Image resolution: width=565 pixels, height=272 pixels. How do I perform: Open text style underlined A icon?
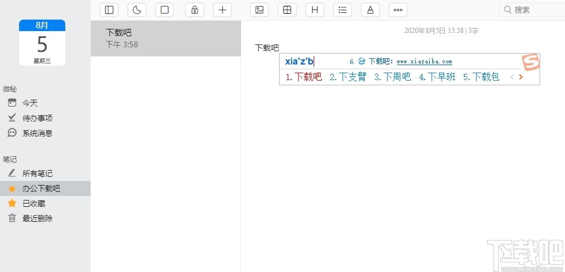point(370,10)
